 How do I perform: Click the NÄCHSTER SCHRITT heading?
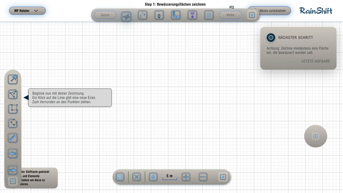coord(296,38)
